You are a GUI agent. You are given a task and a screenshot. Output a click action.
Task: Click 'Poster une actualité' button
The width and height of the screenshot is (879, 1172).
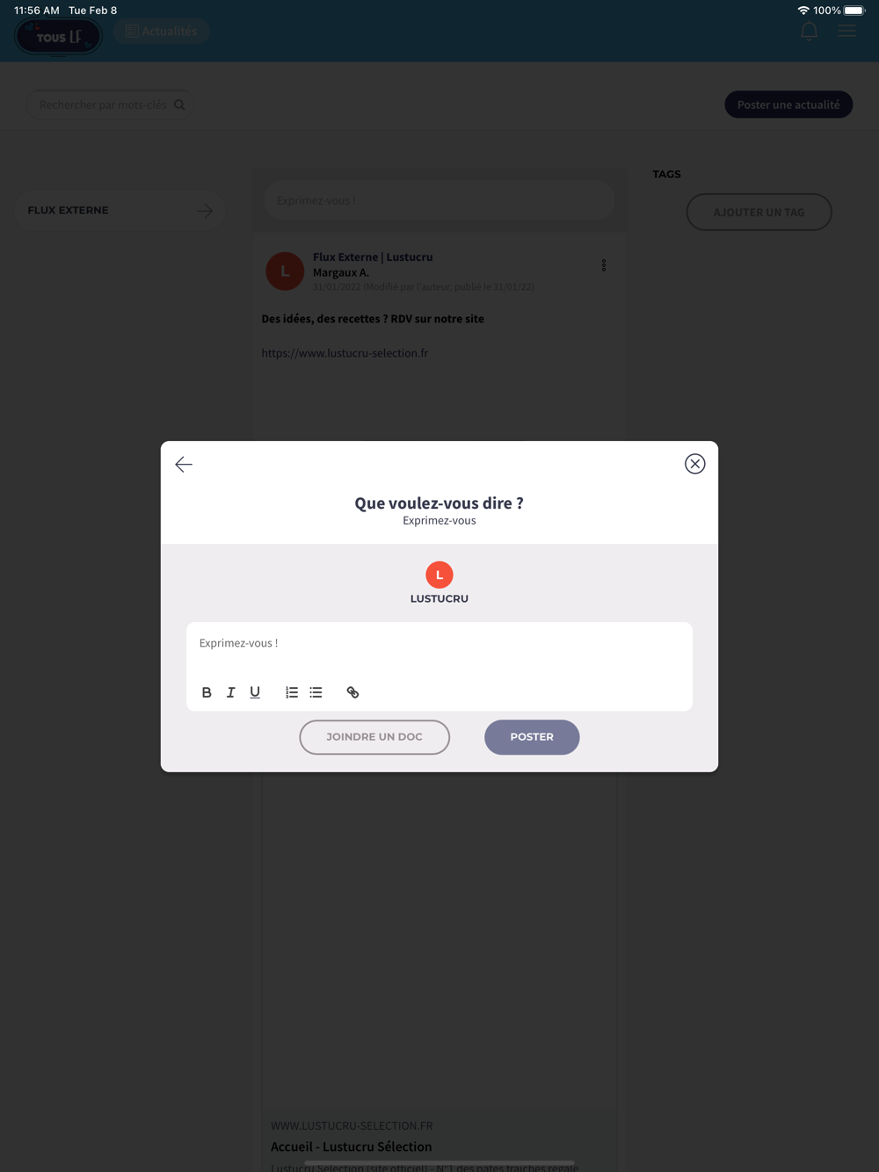tap(788, 105)
